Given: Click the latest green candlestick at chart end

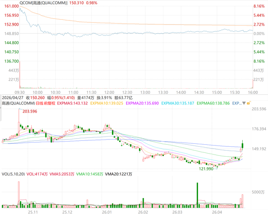Looking at the screenshot, I should 243,145.
